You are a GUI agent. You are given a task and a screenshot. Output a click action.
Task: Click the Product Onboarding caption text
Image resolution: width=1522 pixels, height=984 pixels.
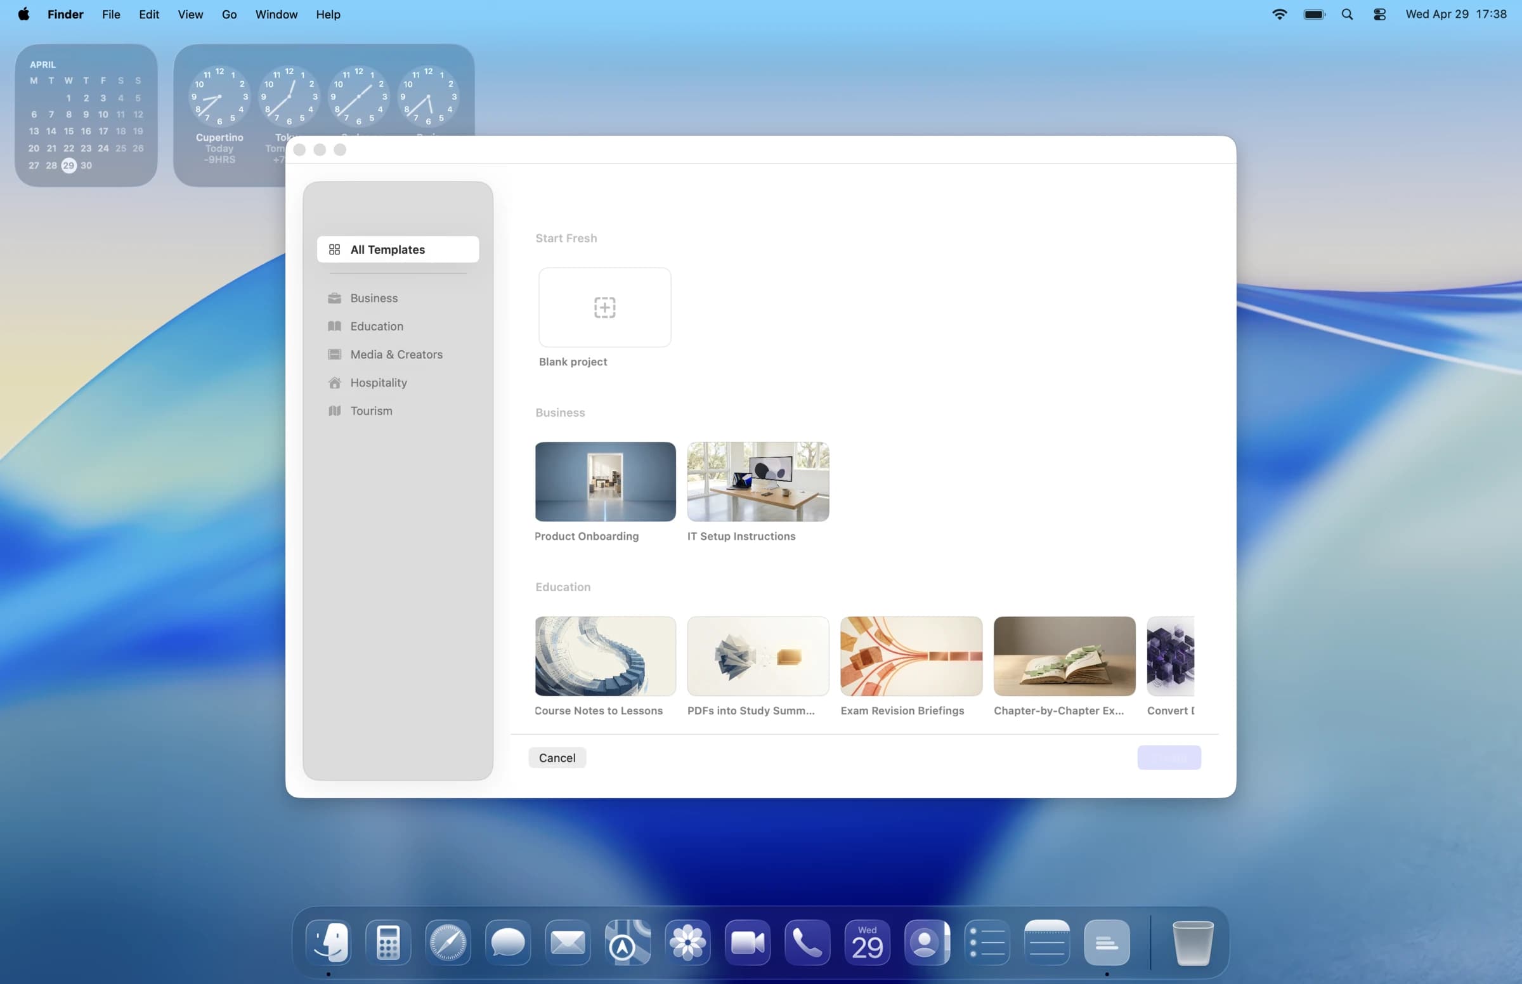click(x=587, y=536)
